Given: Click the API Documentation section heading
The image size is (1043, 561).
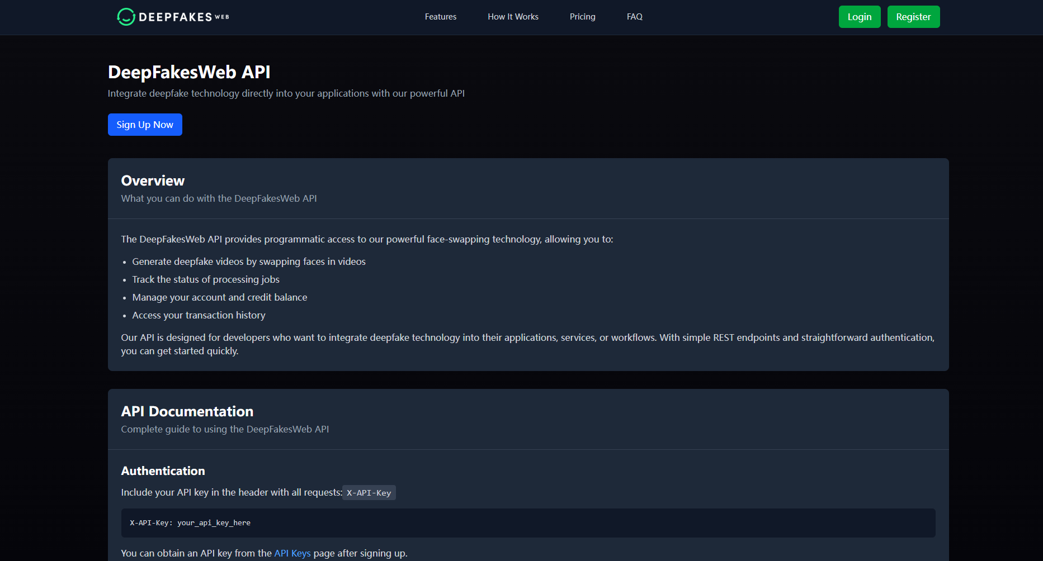Looking at the screenshot, I should click(x=187, y=411).
